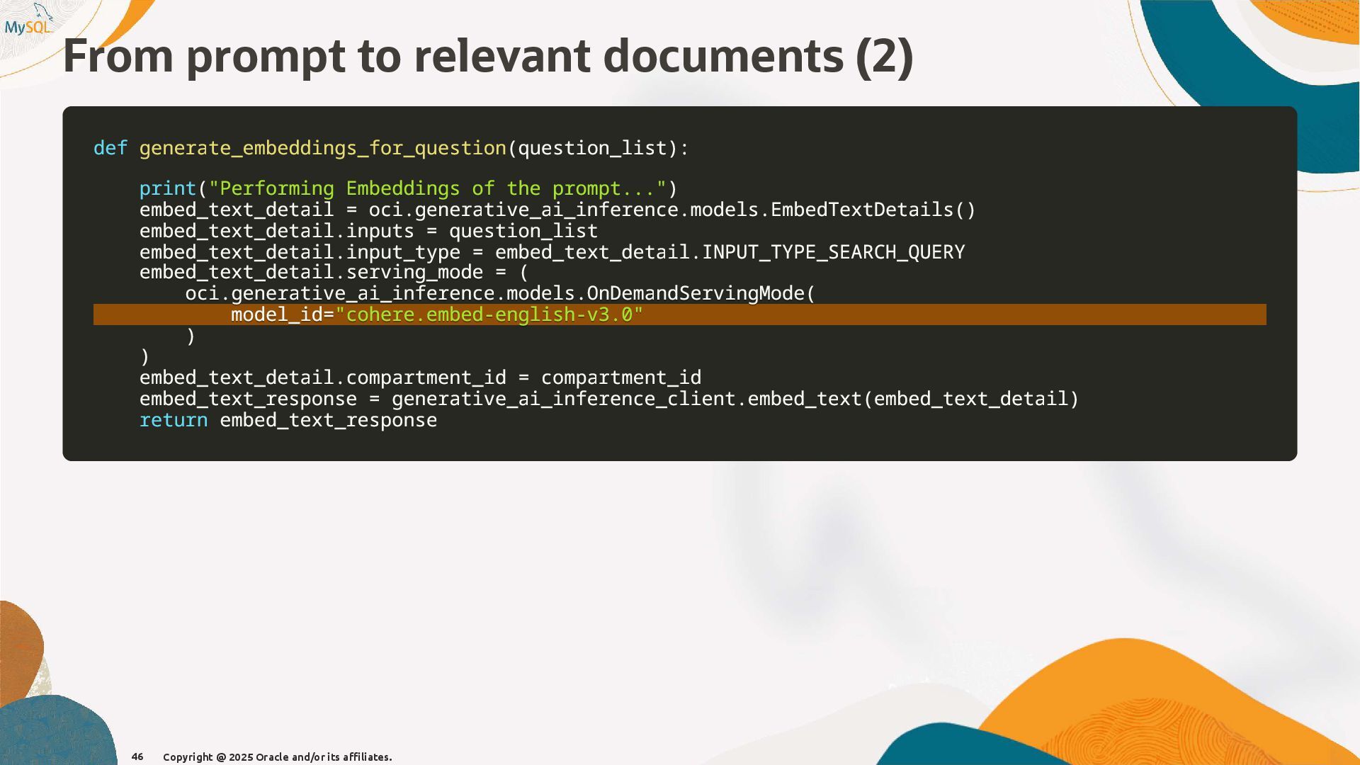The height and width of the screenshot is (765, 1360).
Task: Click the slide title 'From prompt to relevant documents (2)'
Action: coord(487,57)
